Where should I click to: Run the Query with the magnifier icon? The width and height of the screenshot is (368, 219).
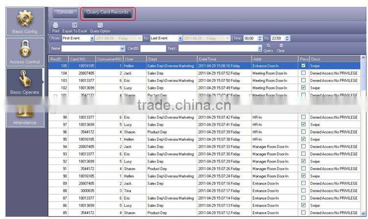click(x=268, y=46)
